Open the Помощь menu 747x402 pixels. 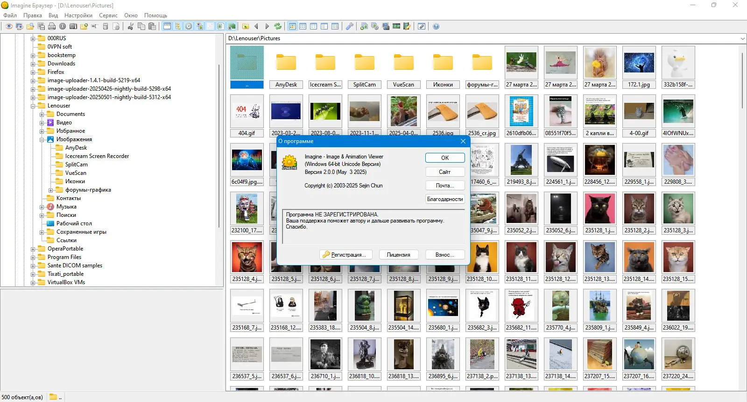[x=155, y=15]
